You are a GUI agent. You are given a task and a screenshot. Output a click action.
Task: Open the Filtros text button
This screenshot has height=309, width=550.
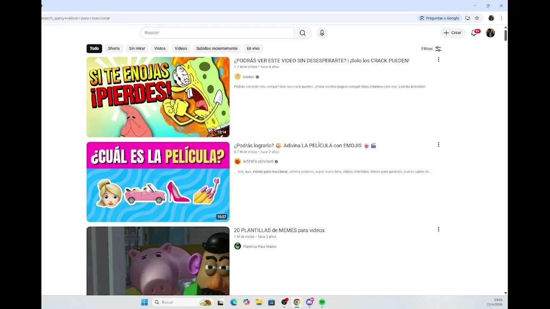tap(427, 49)
